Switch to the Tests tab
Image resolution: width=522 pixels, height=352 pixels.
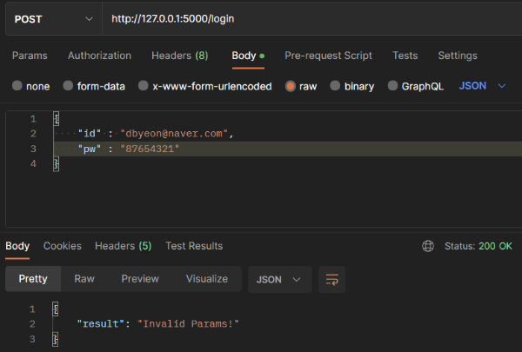[x=405, y=56]
